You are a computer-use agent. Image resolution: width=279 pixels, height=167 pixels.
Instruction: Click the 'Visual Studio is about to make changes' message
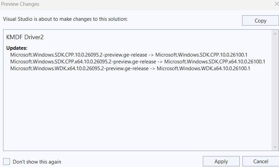pyautogui.click(x=65, y=19)
